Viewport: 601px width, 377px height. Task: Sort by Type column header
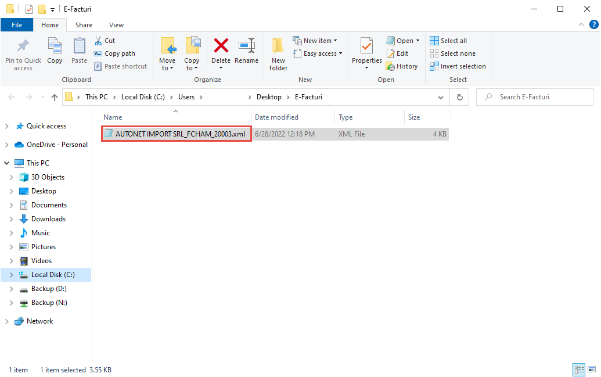[369, 117]
